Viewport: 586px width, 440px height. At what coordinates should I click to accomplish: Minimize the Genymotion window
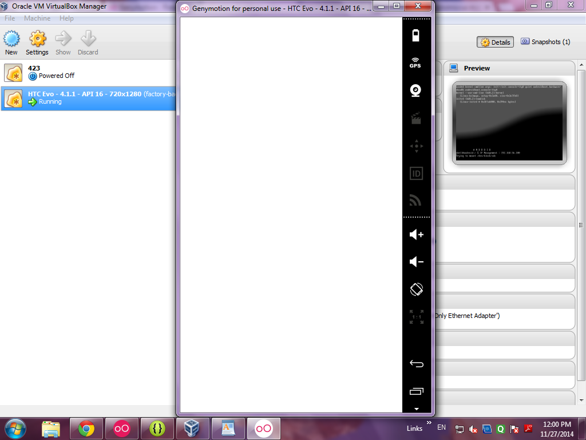[381, 6]
